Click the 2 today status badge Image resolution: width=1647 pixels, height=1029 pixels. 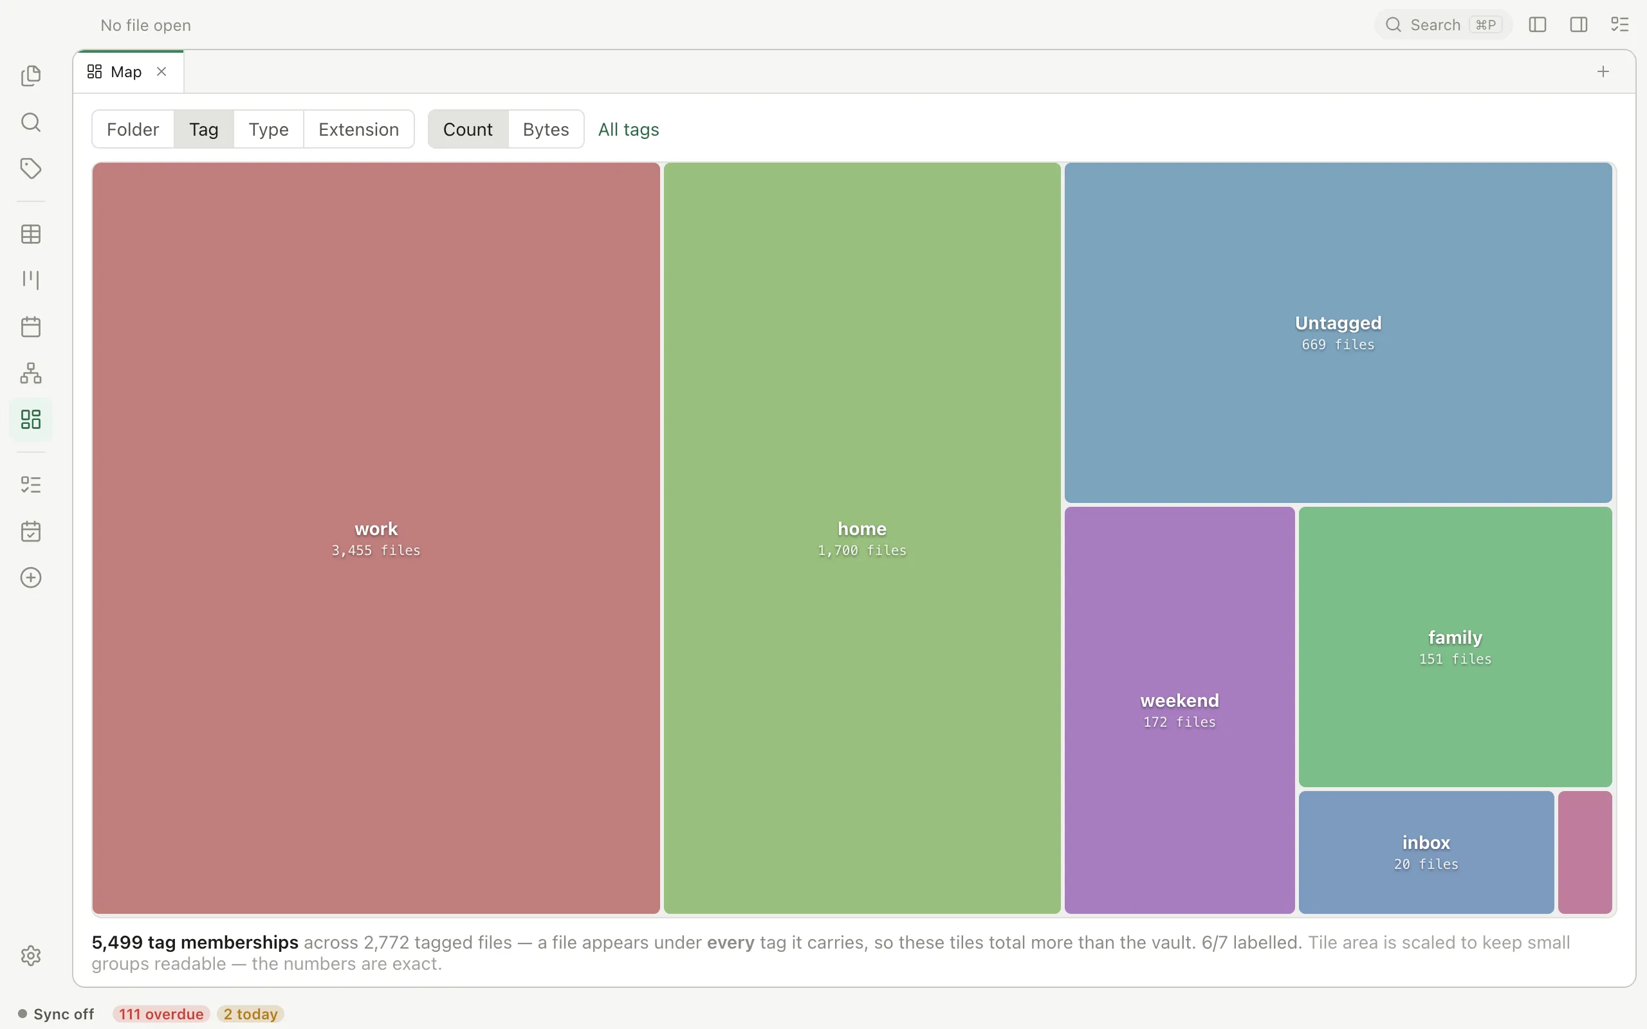[x=250, y=1014]
